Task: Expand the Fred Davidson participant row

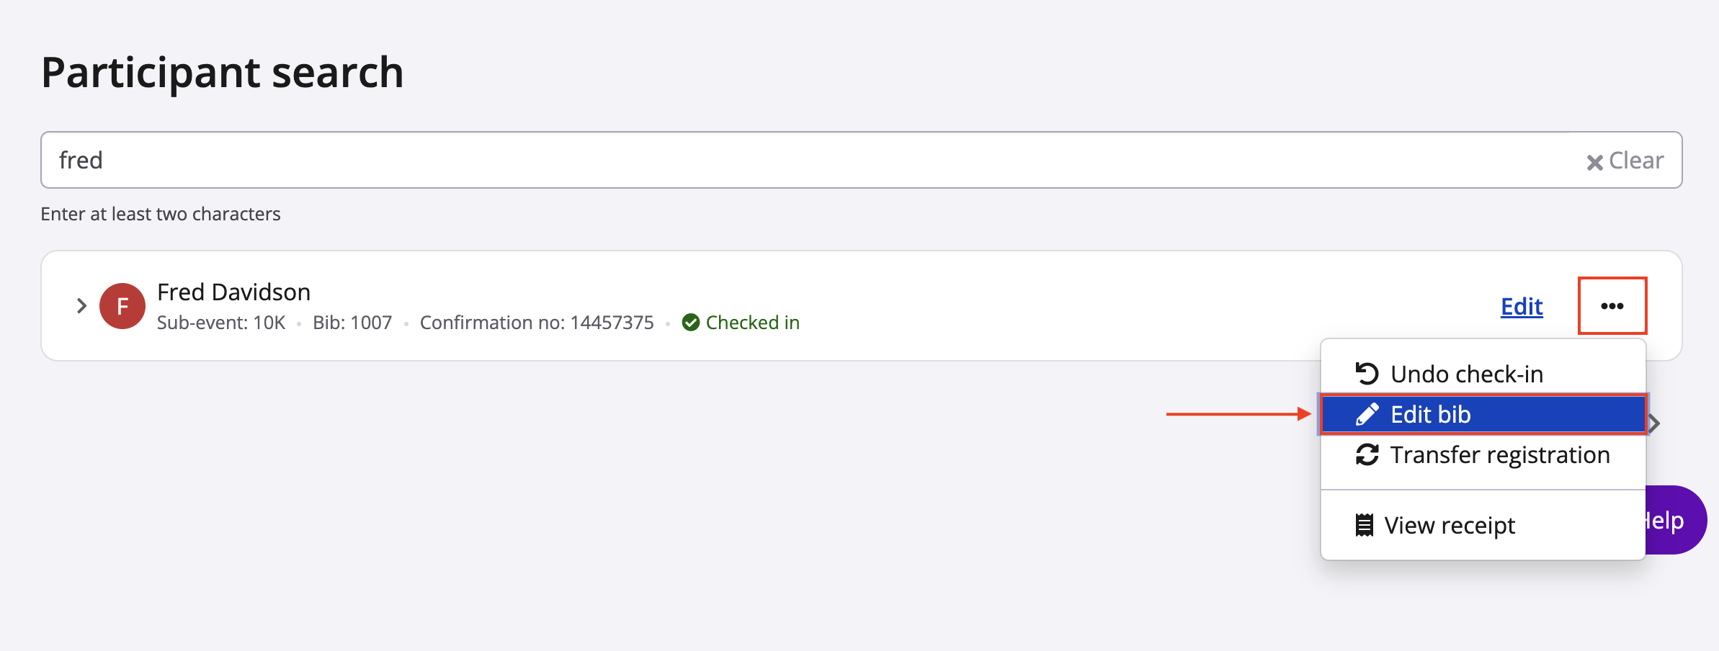Action: (x=81, y=306)
